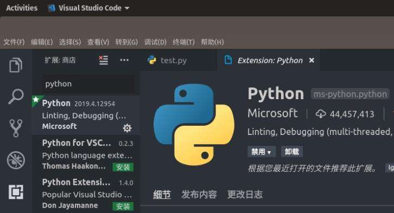394x213 pixels.
Task: Open the Explorer files icon in activity bar
Action: tap(16, 65)
